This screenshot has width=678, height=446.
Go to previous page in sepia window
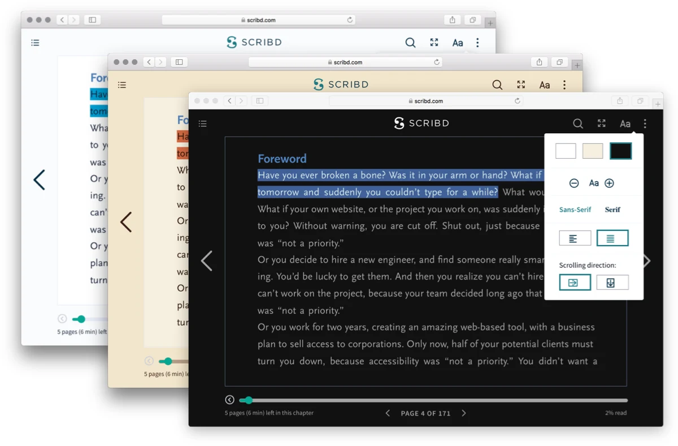(x=126, y=222)
